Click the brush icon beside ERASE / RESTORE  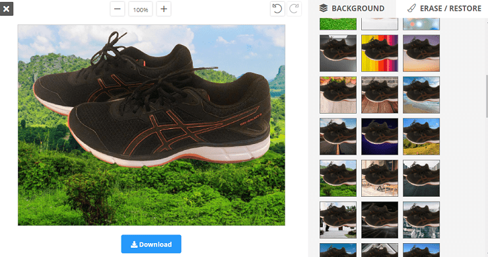point(411,8)
